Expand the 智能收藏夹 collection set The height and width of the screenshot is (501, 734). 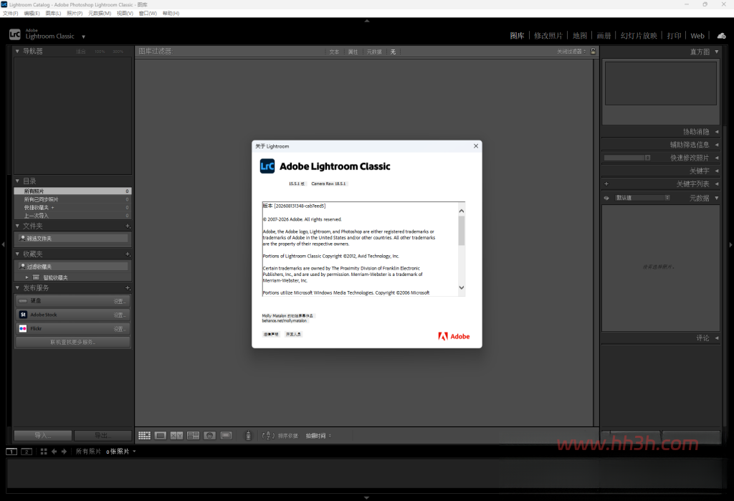[x=27, y=277]
